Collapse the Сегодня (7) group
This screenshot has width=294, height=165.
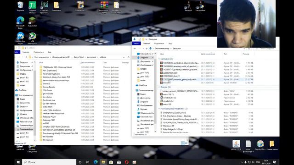coord(159,59)
